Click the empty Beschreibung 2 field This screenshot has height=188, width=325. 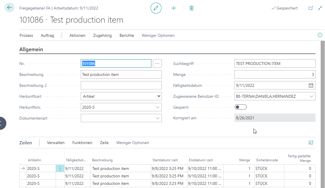(x=121, y=85)
